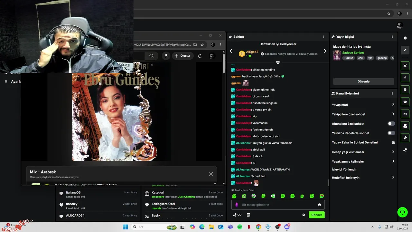Close the Mix - Arabesk playlist panel
The width and height of the screenshot is (412, 232).
click(x=211, y=174)
